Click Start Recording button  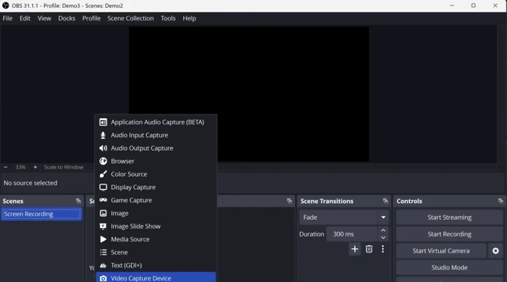(449, 234)
